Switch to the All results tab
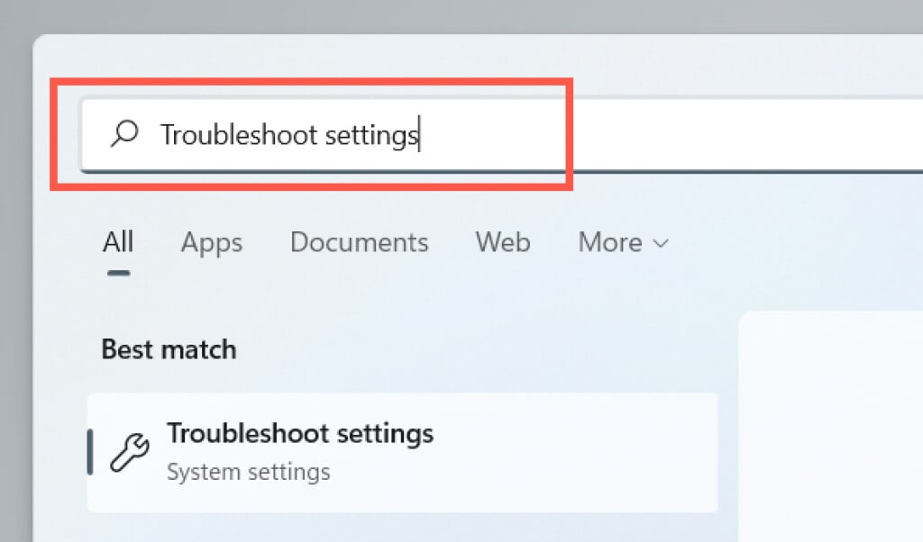 pyautogui.click(x=118, y=242)
